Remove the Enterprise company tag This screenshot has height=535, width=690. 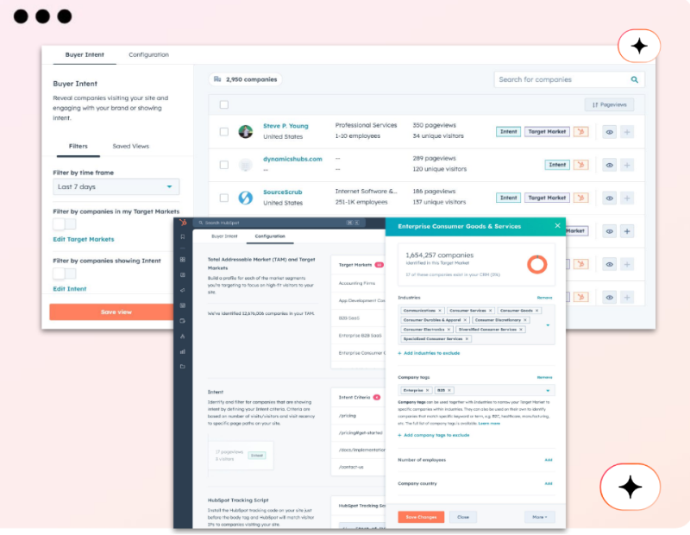tap(427, 390)
